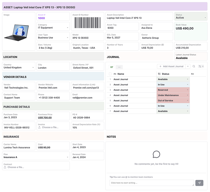Click the Asset Tag field 9350
Image resolution: width=210 pixels, height=192 pixels.
(122, 26)
